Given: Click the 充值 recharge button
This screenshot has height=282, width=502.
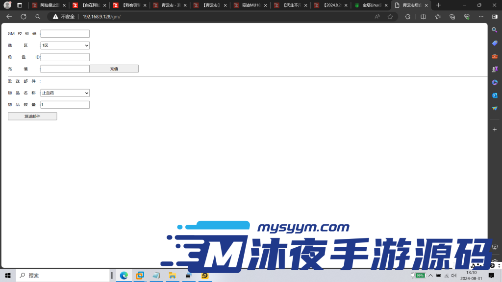Looking at the screenshot, I should (114, 69).
